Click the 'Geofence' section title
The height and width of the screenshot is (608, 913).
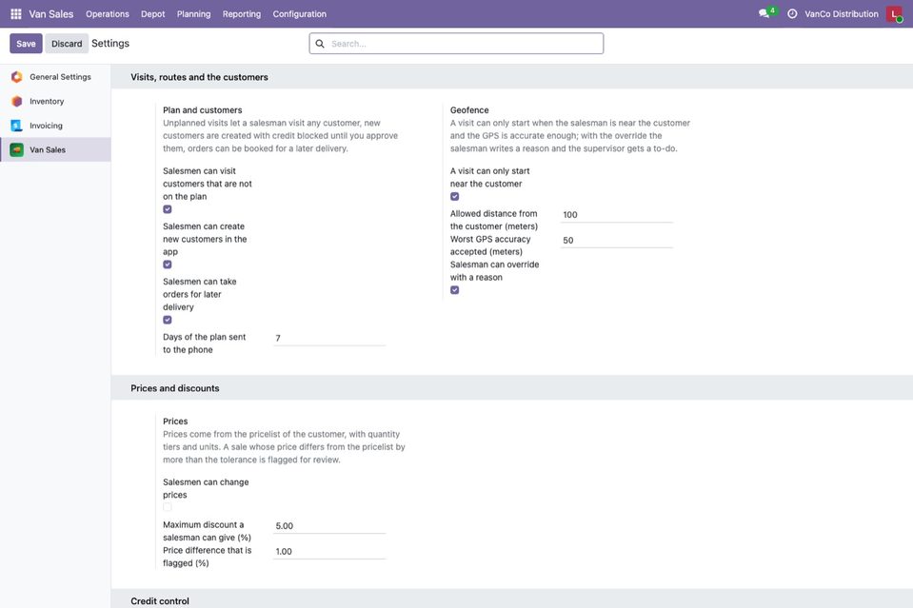pyautogui.click(x=469, y=110)
